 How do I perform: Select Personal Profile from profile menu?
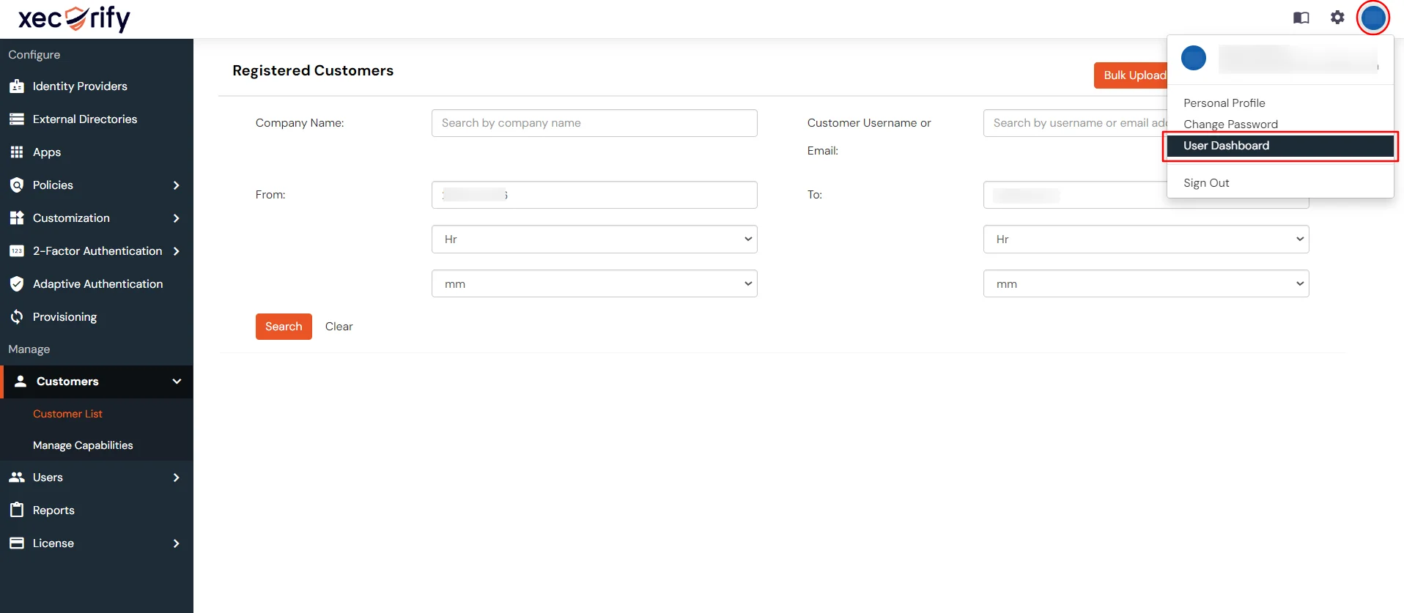pos(1224,103)
